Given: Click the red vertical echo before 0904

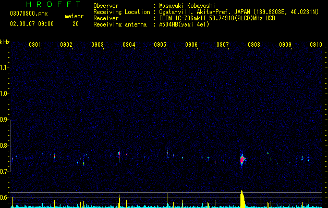Looking at the screenshot, I should pyautogui.click(x=119, y=156).
